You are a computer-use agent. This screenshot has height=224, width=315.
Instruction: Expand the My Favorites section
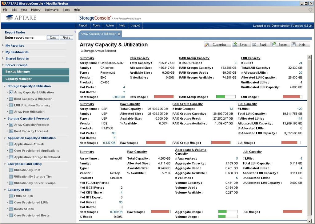3,45
